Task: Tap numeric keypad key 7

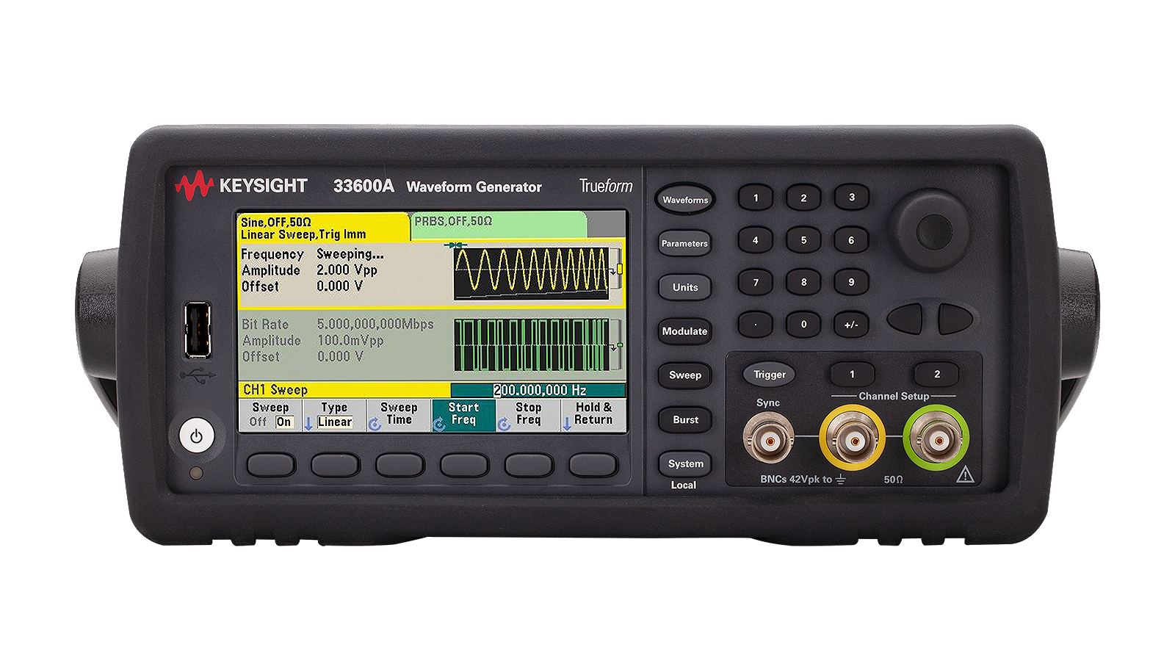Action: [756, 282]
